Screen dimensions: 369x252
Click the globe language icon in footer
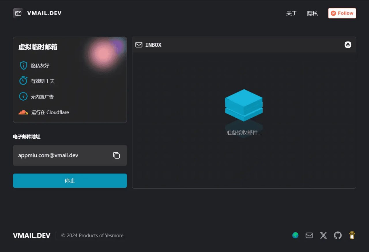coord(295,236)
